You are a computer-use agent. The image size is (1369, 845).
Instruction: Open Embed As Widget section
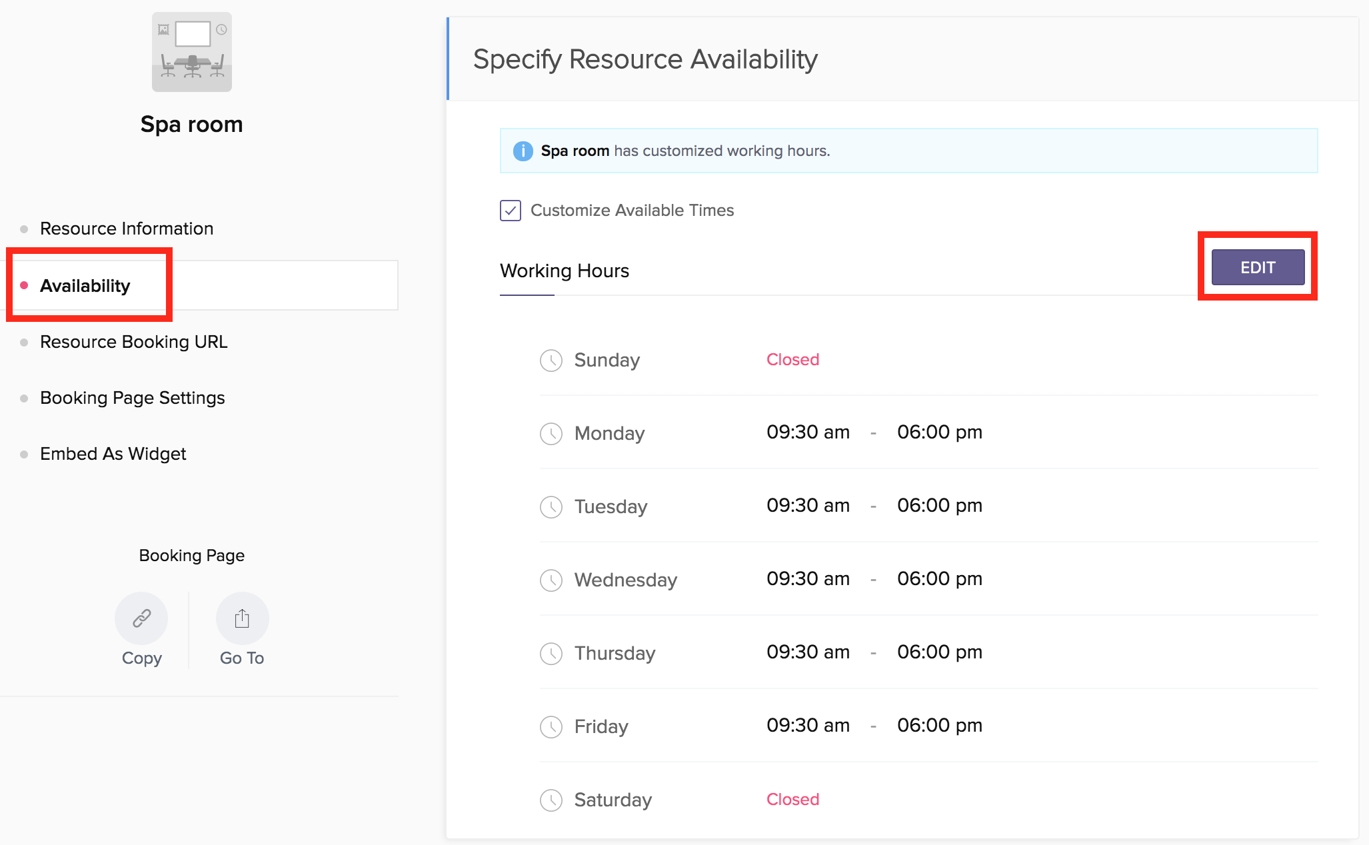click(x=113, y=454)
